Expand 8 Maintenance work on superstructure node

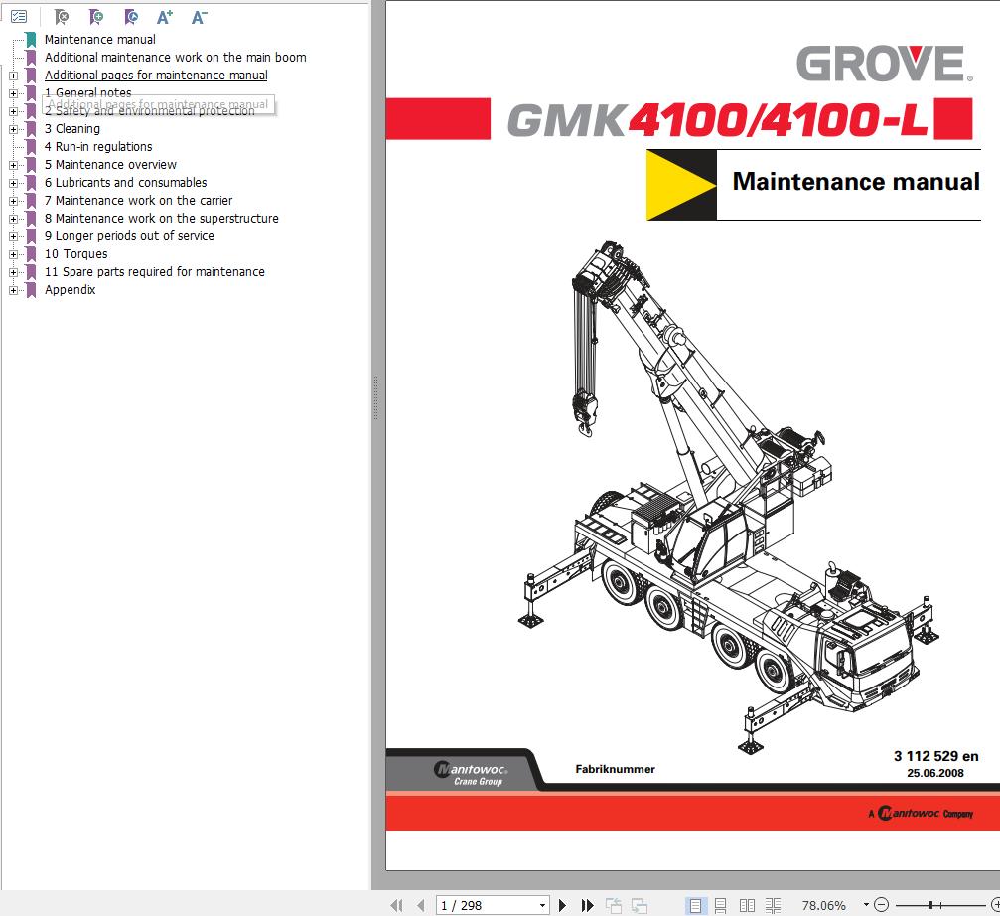tap(13, 219)
